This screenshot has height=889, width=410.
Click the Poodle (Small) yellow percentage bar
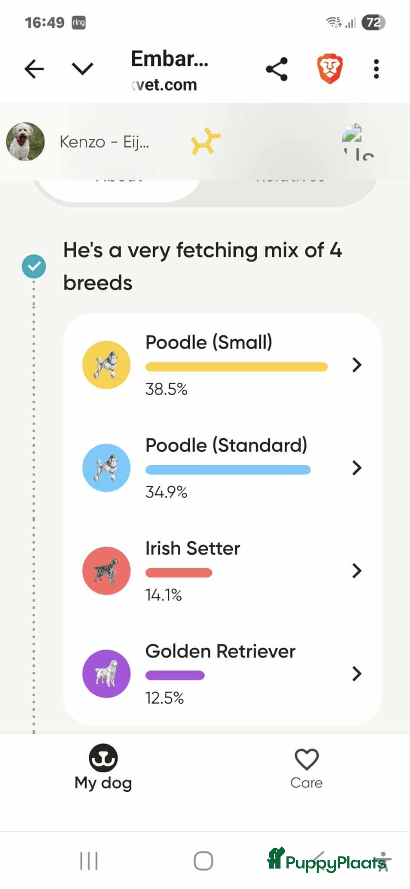click(236, 367)
